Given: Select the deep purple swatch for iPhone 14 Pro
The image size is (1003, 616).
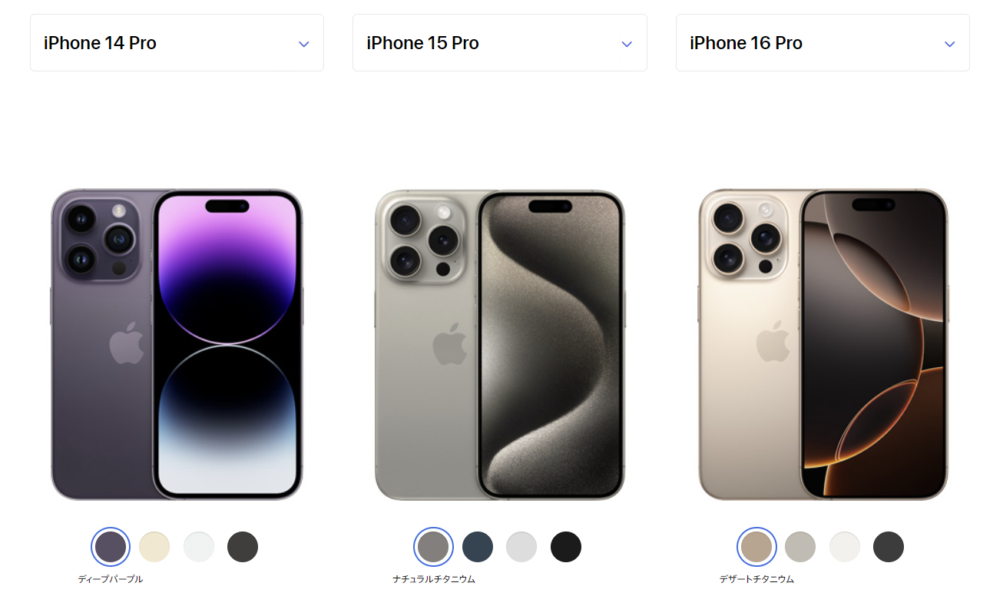Looking at the screenshot, I should pyautogui.click(x=110, y=547).
